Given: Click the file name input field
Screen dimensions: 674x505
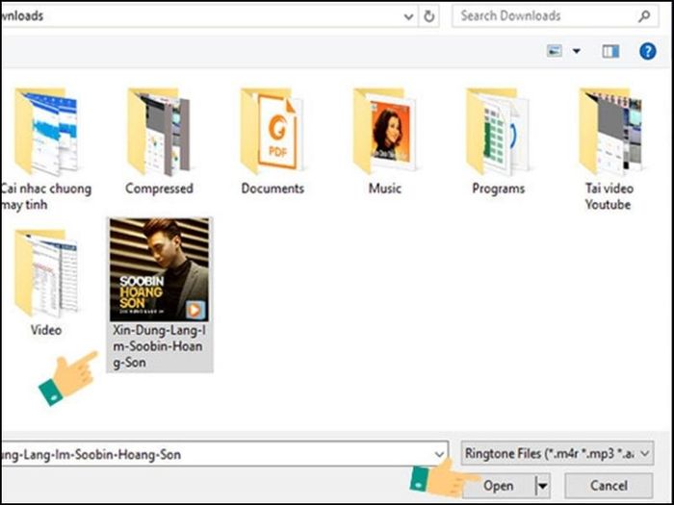Looking at the screenshot, I should coord(223,454).
